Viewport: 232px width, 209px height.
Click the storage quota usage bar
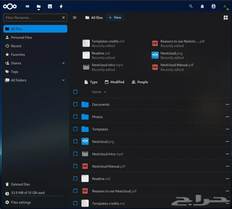(x=37, y=196)
